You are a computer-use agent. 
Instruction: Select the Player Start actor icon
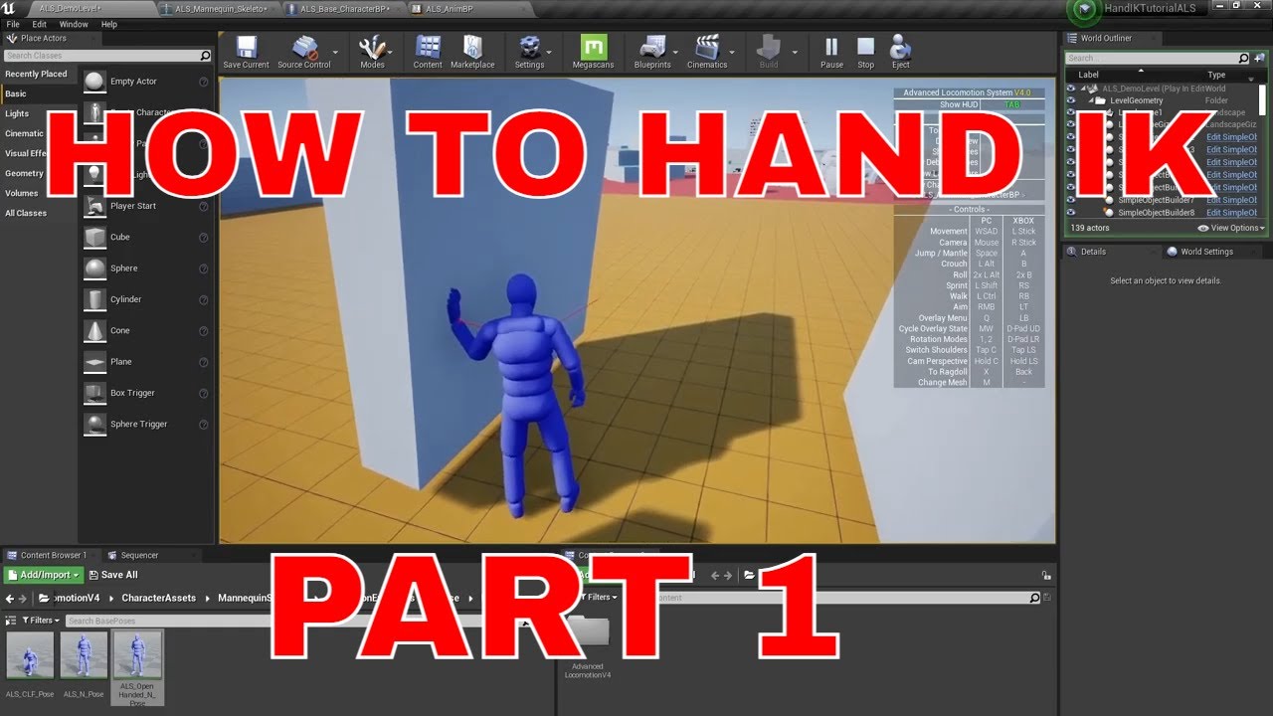[x=94, y=206]
